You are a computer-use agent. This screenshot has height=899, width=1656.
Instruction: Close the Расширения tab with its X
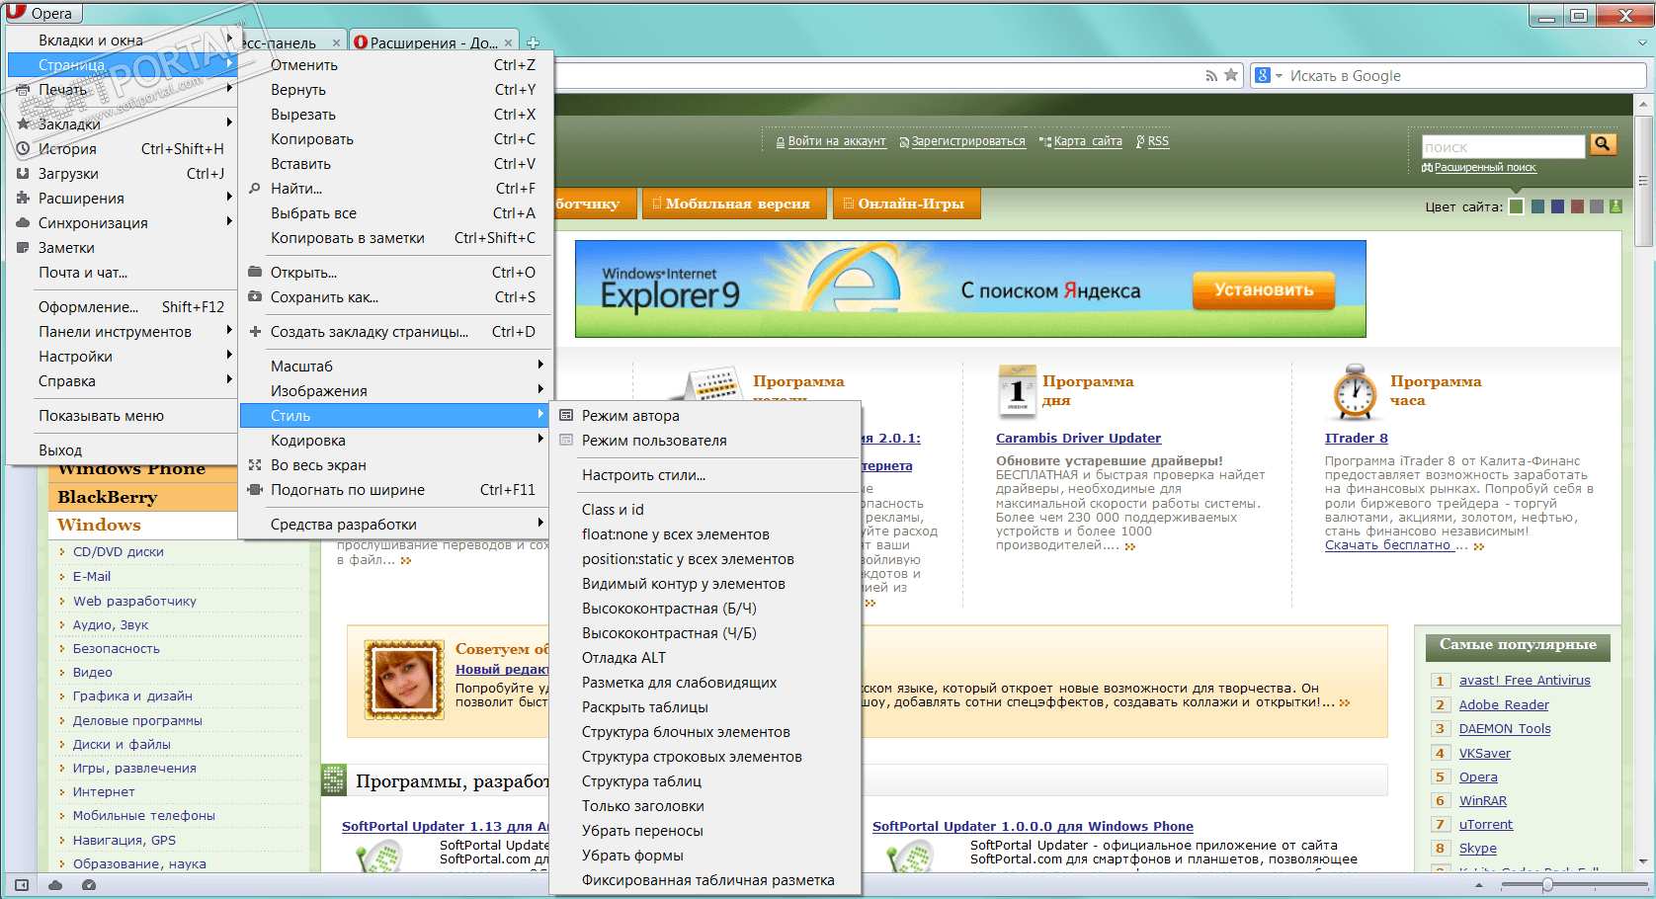point(509,42)
